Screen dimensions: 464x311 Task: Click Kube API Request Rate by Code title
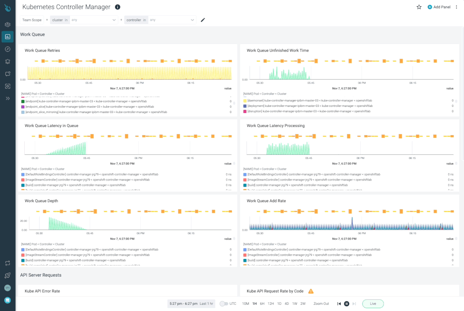(275, 291)
